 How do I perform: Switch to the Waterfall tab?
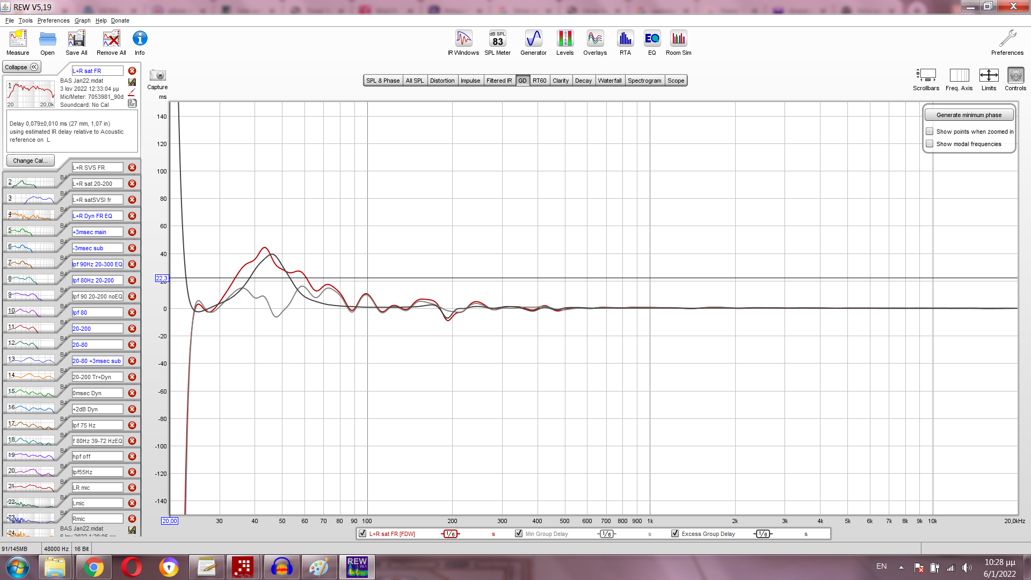pyautogui.click(x=609, y=81)
